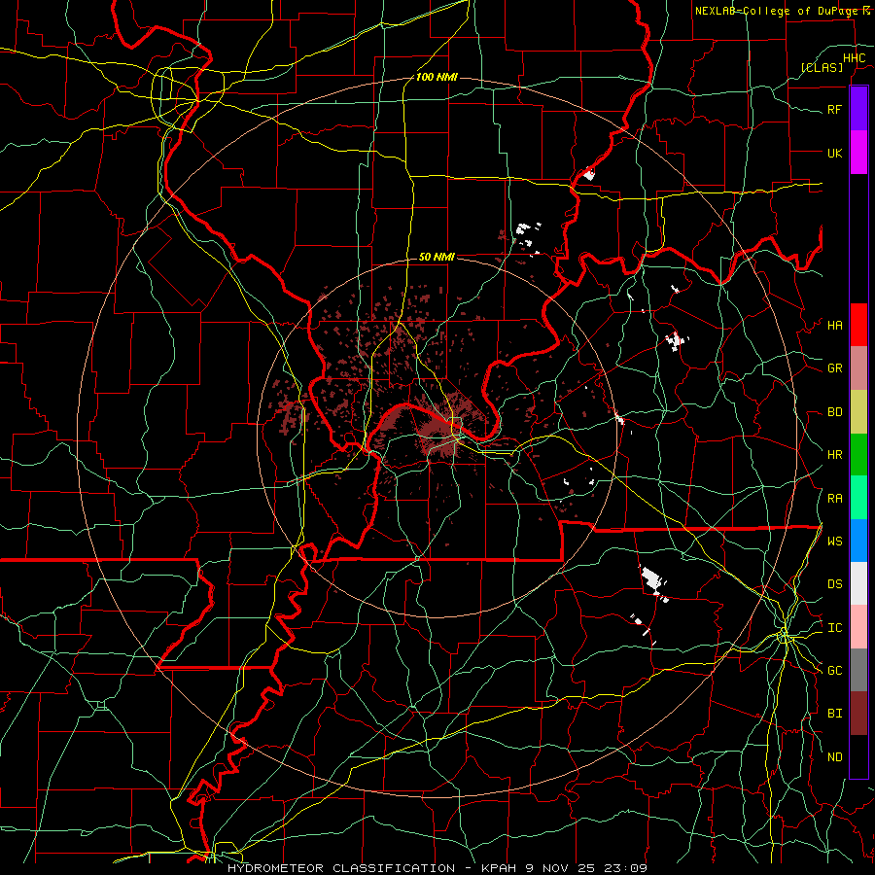Click the GR legend label
Screen dimensions: 875x875
pyautogui.click(x=835, y=368)
